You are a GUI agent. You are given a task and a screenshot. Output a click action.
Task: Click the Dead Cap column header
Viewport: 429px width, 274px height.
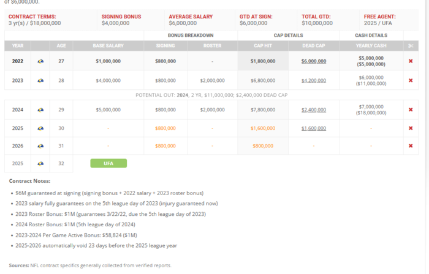point(313,45)
